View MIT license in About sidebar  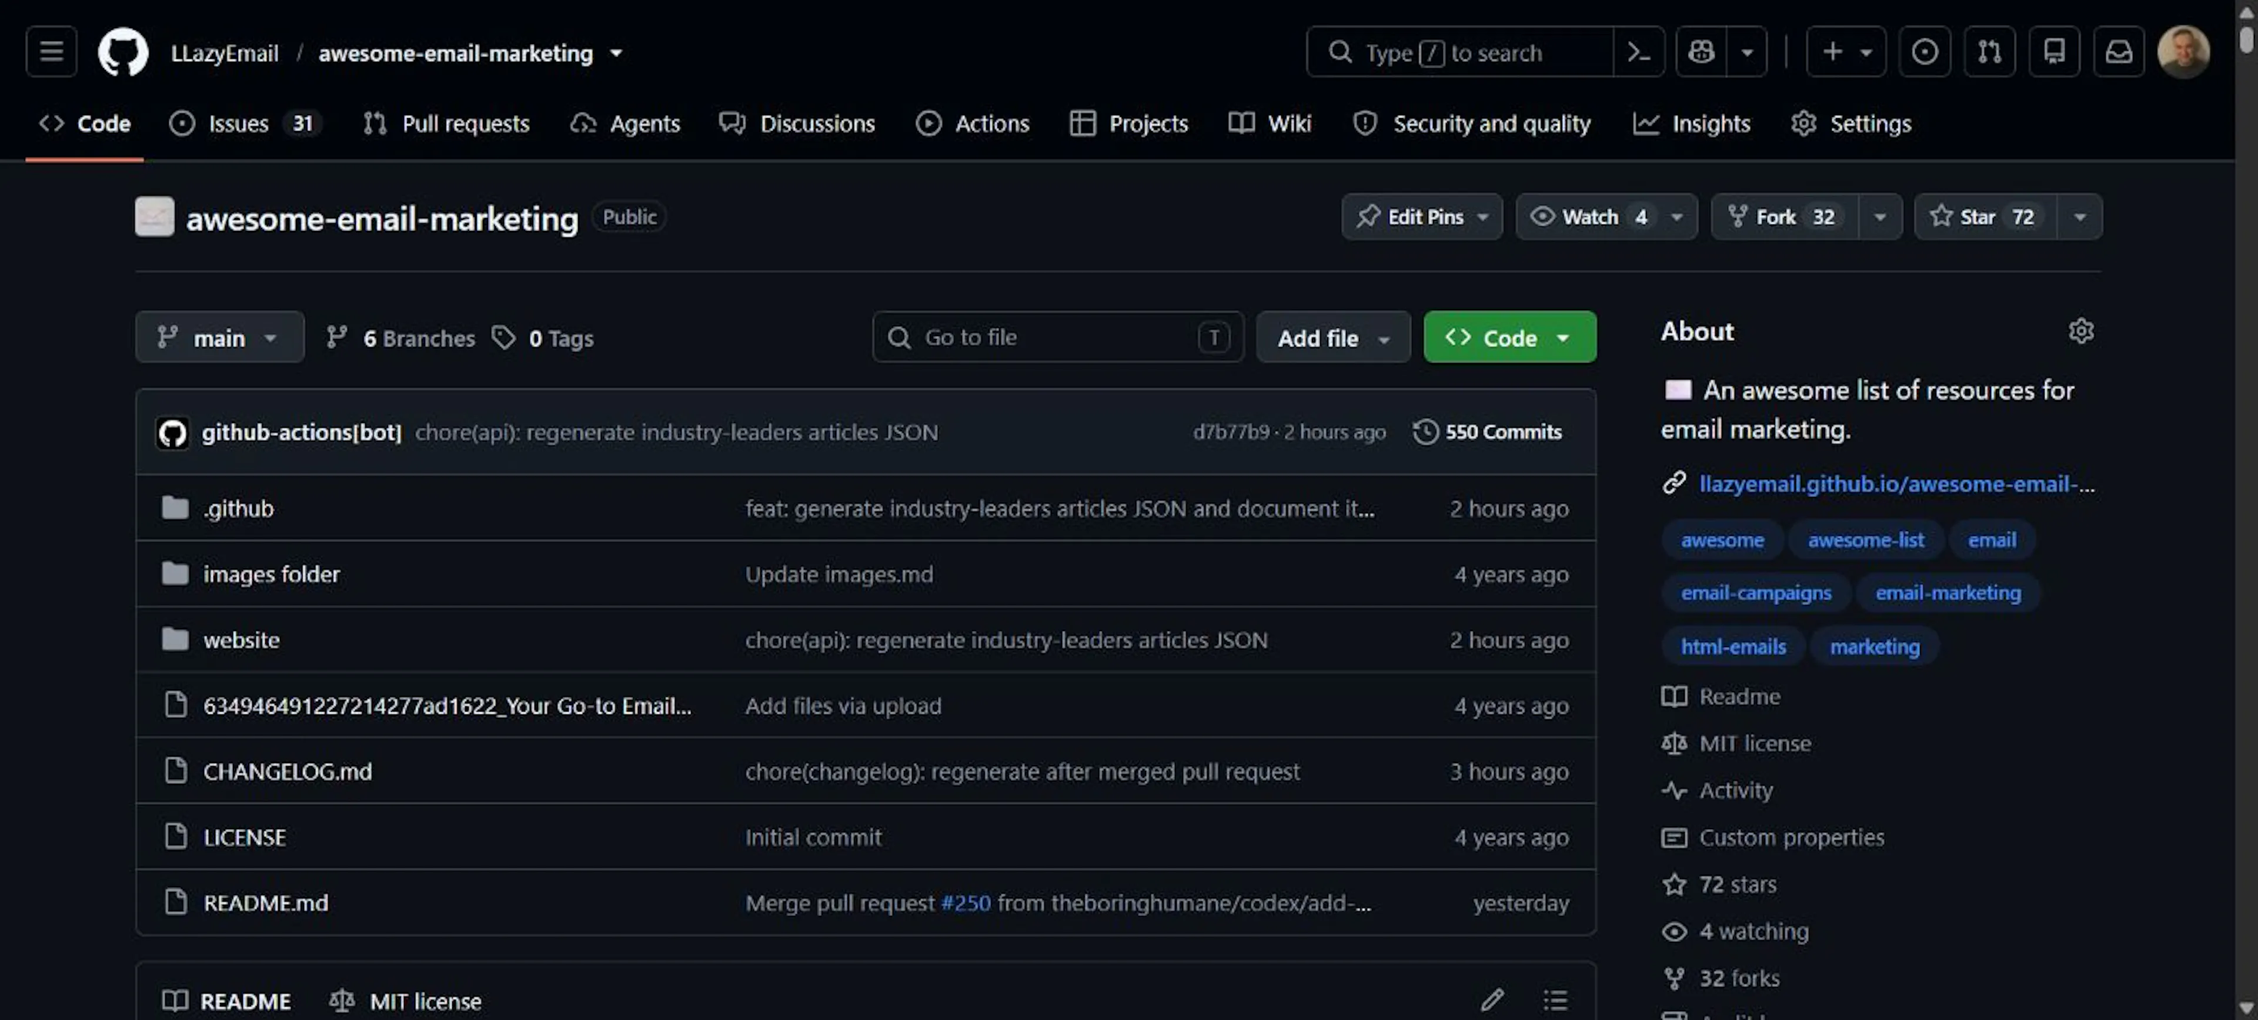coord(1736,743)
